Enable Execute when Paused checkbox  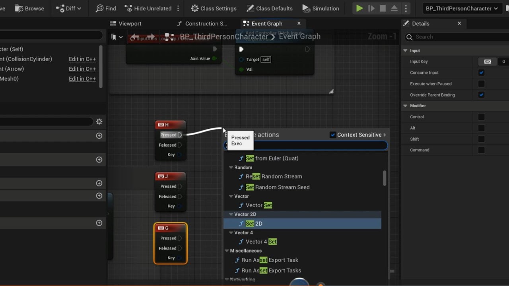point(482,84)
